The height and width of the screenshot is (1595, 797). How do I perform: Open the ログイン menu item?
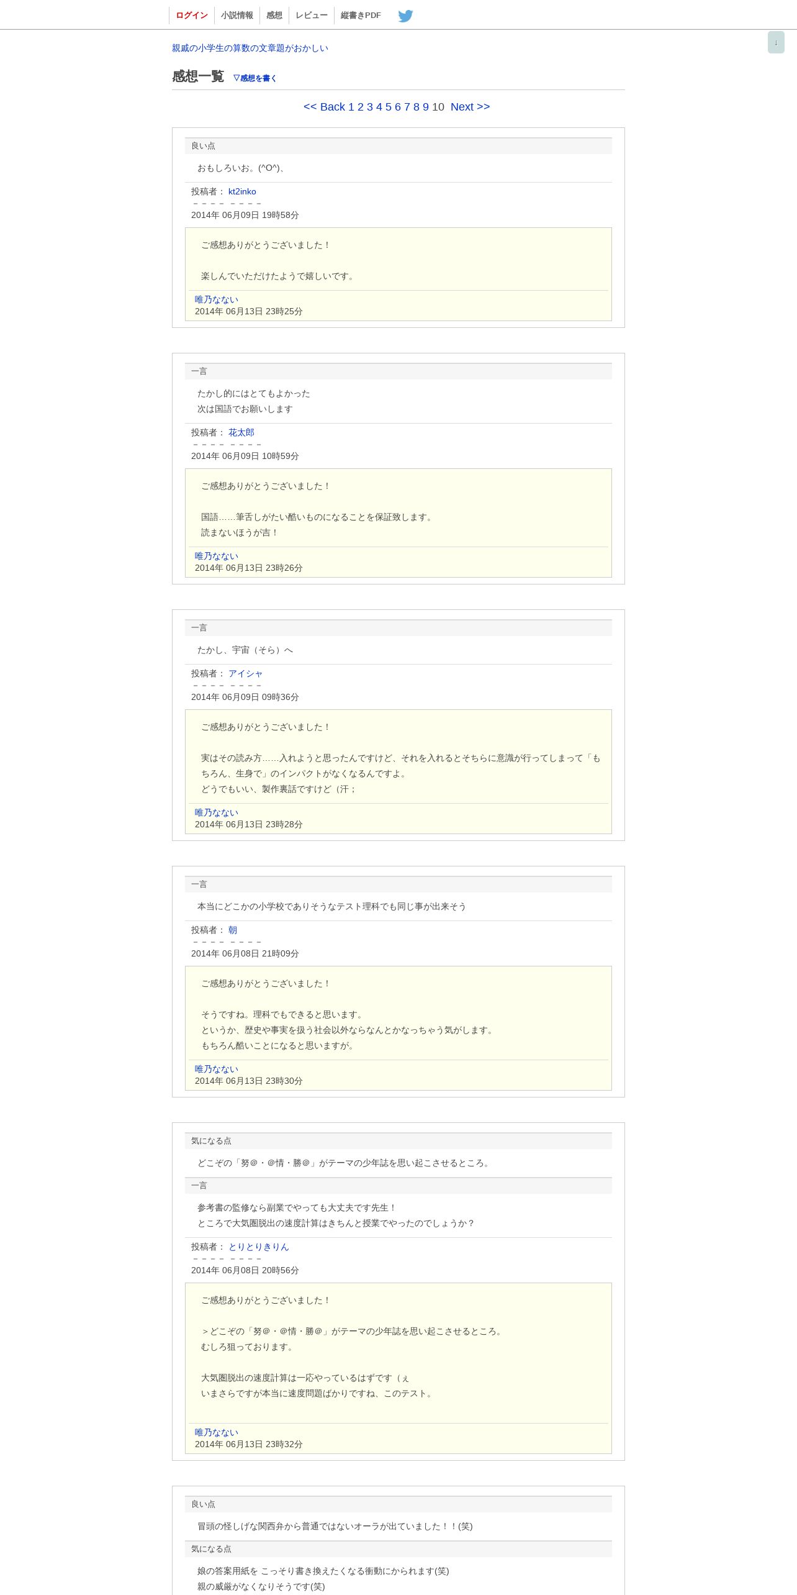[x=191, y=16]
